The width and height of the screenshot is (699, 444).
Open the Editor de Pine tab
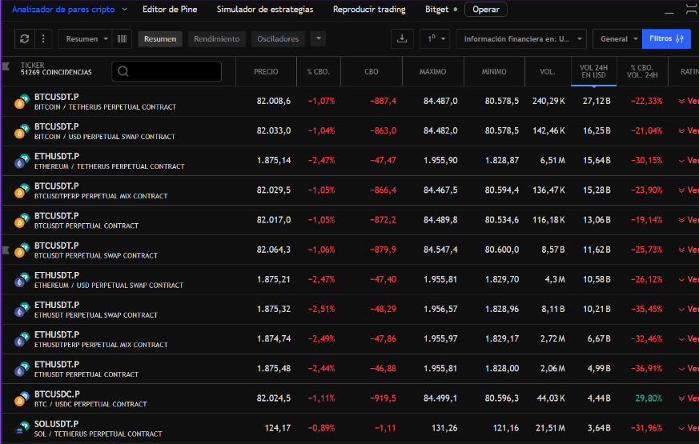170,10
